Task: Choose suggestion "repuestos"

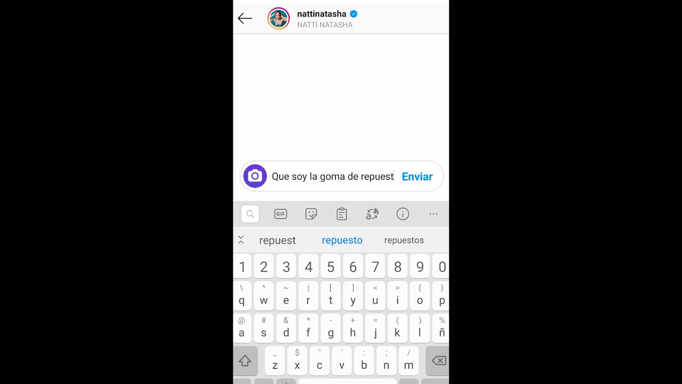Action: pos(404,241)
